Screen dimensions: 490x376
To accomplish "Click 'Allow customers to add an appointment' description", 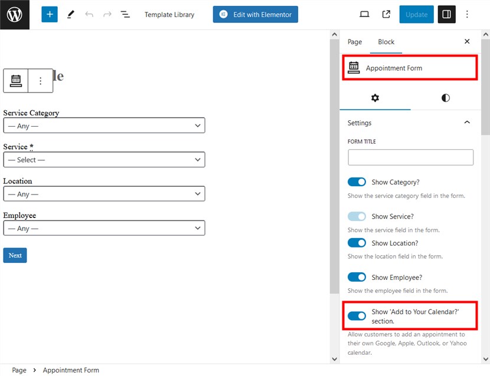I will tap(407, 343).
